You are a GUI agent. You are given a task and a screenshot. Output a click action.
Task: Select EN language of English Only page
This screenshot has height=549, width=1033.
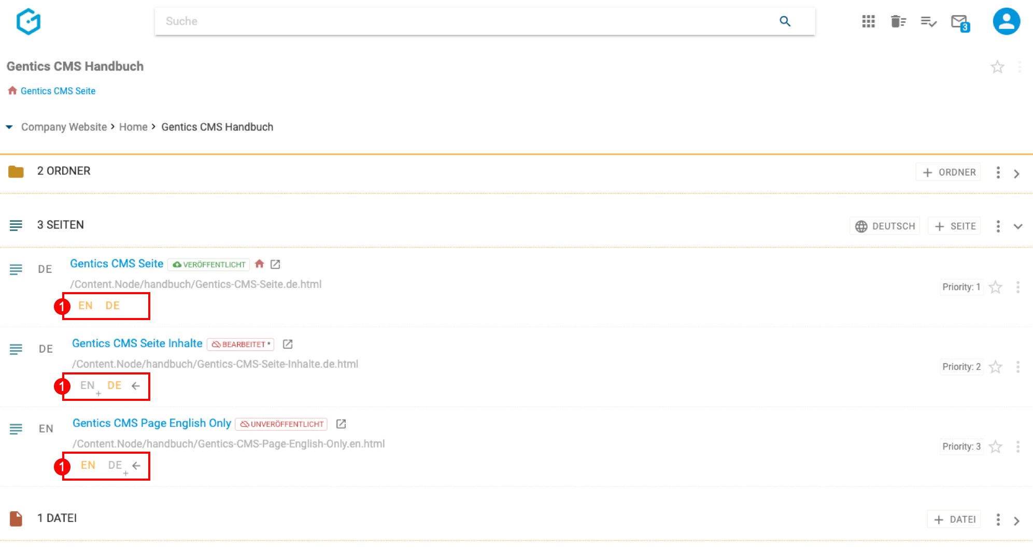tap(88, 465)
